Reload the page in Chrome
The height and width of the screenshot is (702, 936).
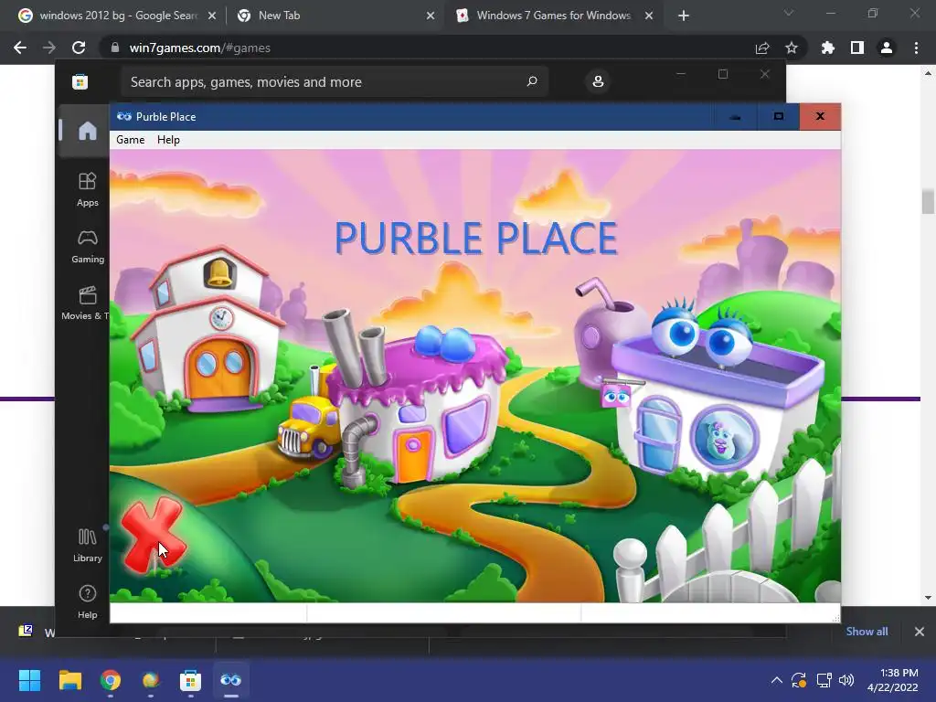(x=79, y=48)
